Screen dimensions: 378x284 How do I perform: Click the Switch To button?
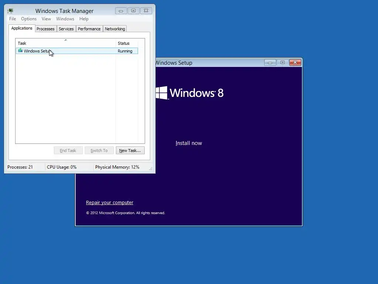tap(99, 151)
